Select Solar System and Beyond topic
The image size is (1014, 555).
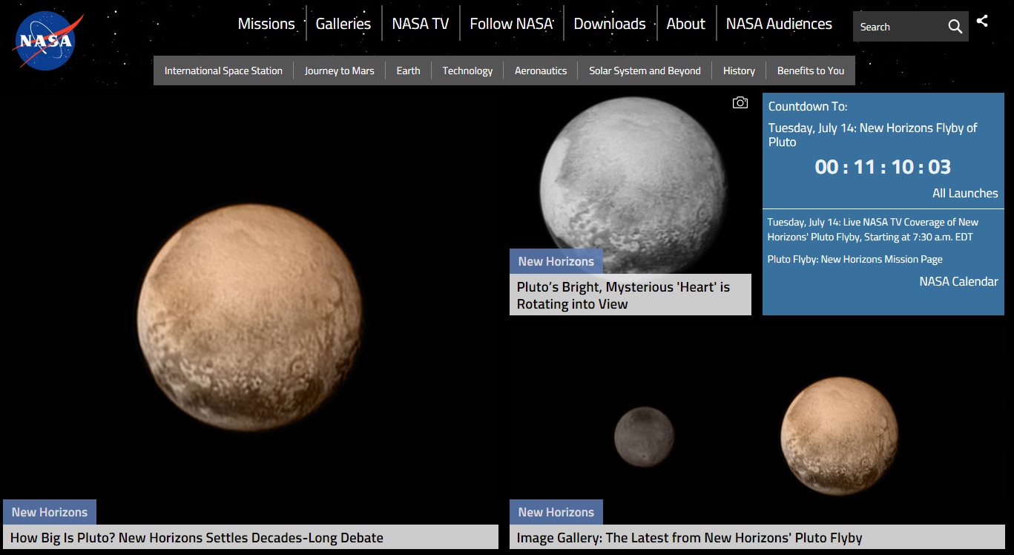tap(645, 70)
